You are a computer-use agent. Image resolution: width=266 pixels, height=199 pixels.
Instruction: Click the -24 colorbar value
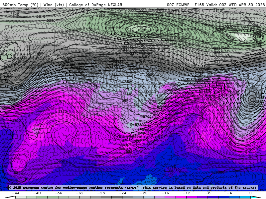point(122,193)
